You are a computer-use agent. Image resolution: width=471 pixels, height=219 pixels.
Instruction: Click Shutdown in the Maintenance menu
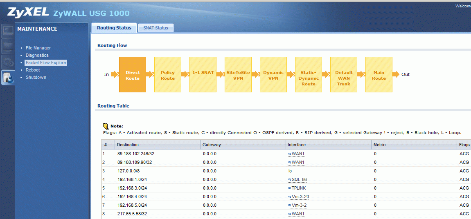pyautogui.click(x=36, y=77)
